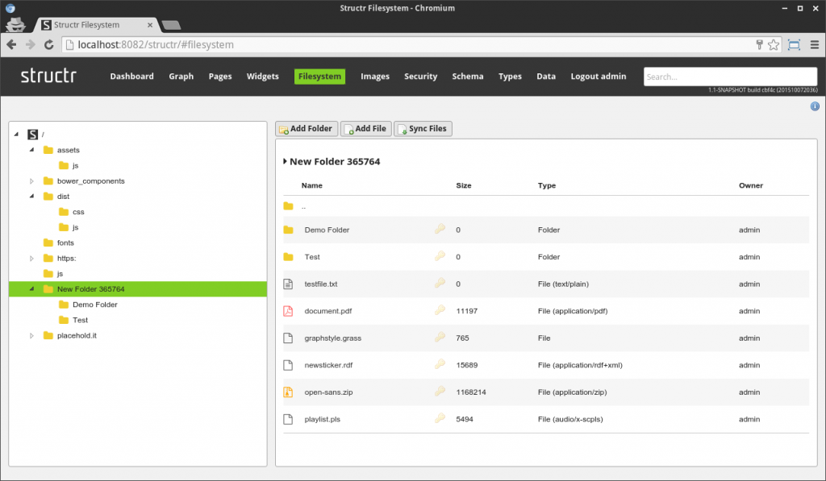Viewport: 826px width, 481px height.
Task: Click the Add Folder icon
Action: point(283,128)
